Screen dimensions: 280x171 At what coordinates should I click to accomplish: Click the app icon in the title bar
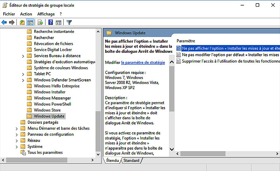pos(5,5)
